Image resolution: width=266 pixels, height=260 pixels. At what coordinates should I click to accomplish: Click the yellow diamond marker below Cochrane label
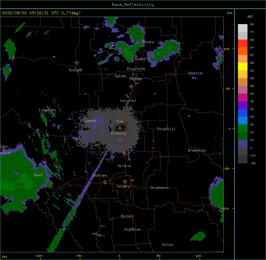coord(105,182)
